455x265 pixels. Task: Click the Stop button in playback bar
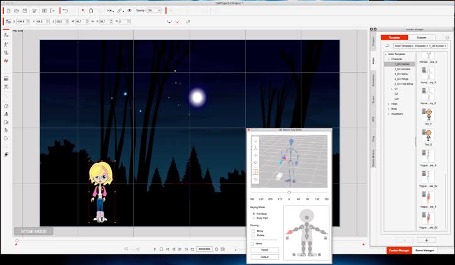point(161,249)
